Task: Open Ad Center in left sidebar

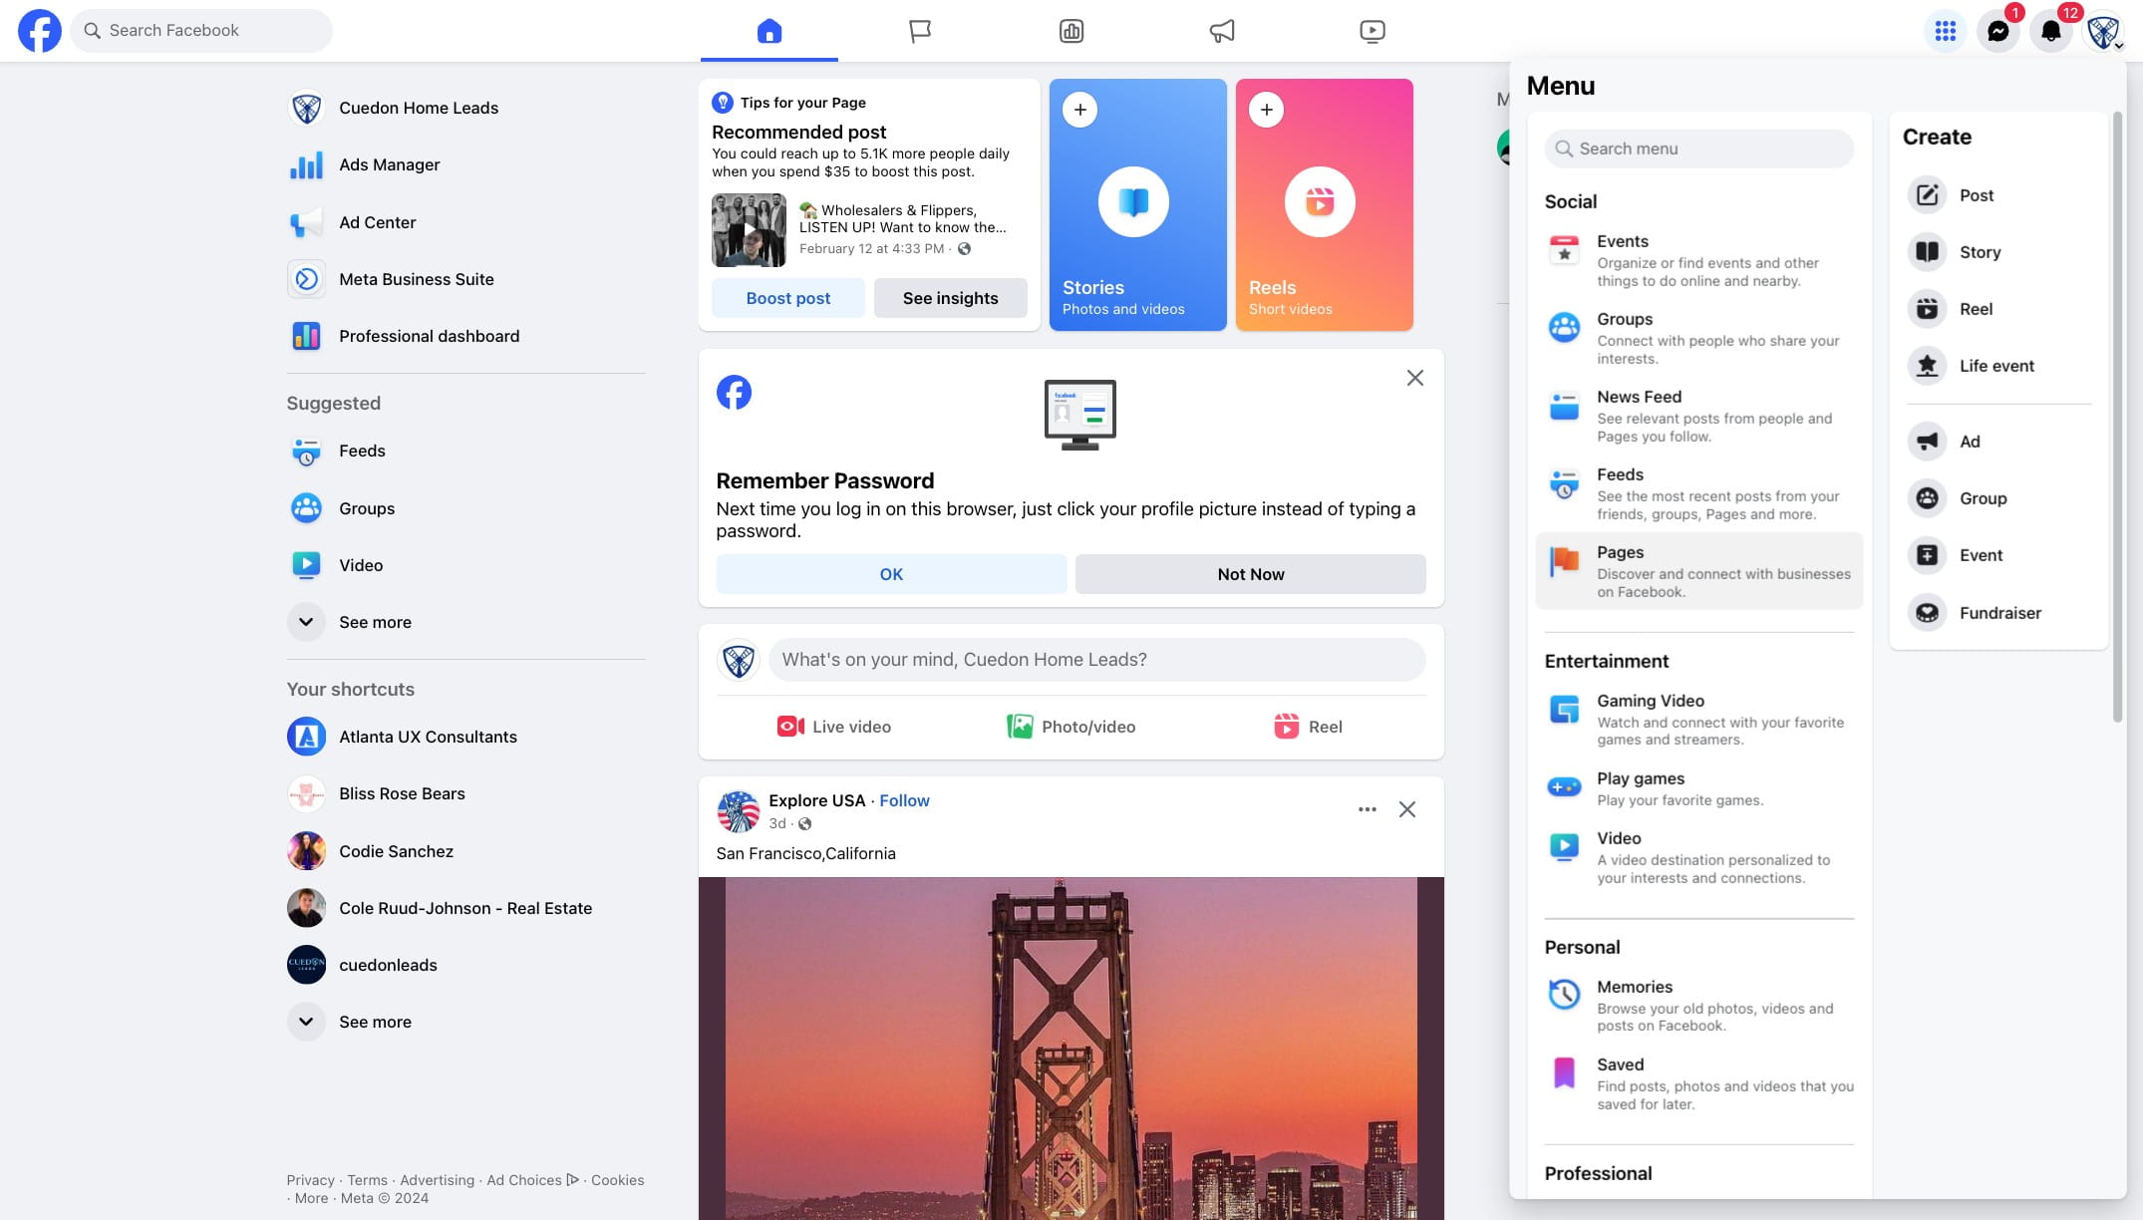Action: click(465, 222)
